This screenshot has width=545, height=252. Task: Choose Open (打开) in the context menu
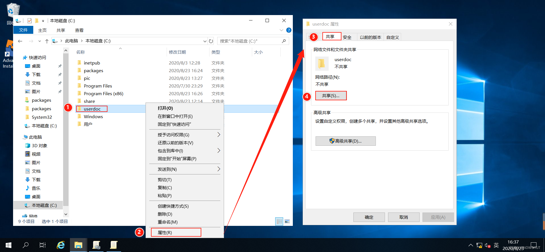[185, 108]
